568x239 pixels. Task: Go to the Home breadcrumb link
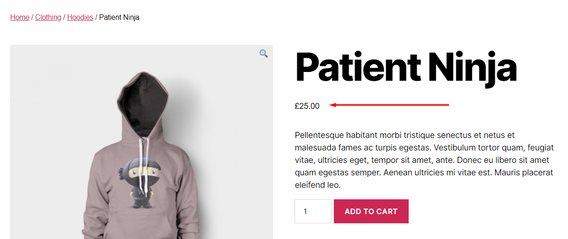[x=19, y=18]
